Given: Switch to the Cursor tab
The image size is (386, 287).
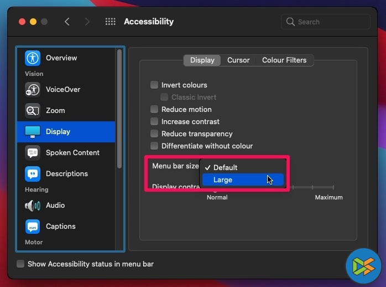Looking at the screenshot, I should point(238,60).
